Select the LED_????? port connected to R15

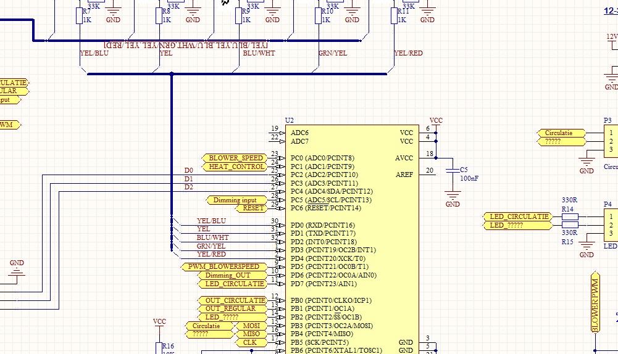pos(518,225)
